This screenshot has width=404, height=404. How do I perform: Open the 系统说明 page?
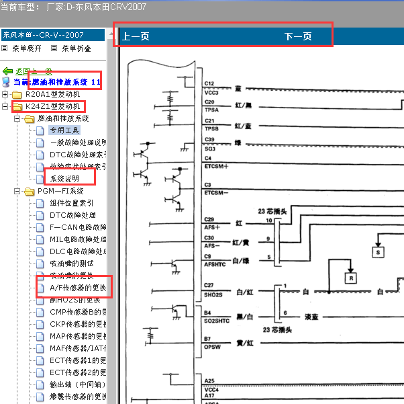64,179
